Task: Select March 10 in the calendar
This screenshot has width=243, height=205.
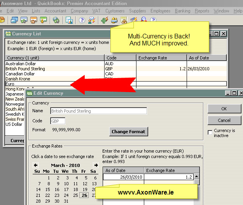Action: 66,184
